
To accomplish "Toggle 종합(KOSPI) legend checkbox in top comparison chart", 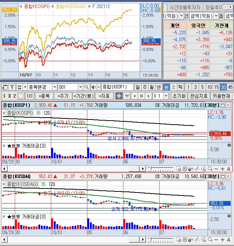I will coord(21,6).
